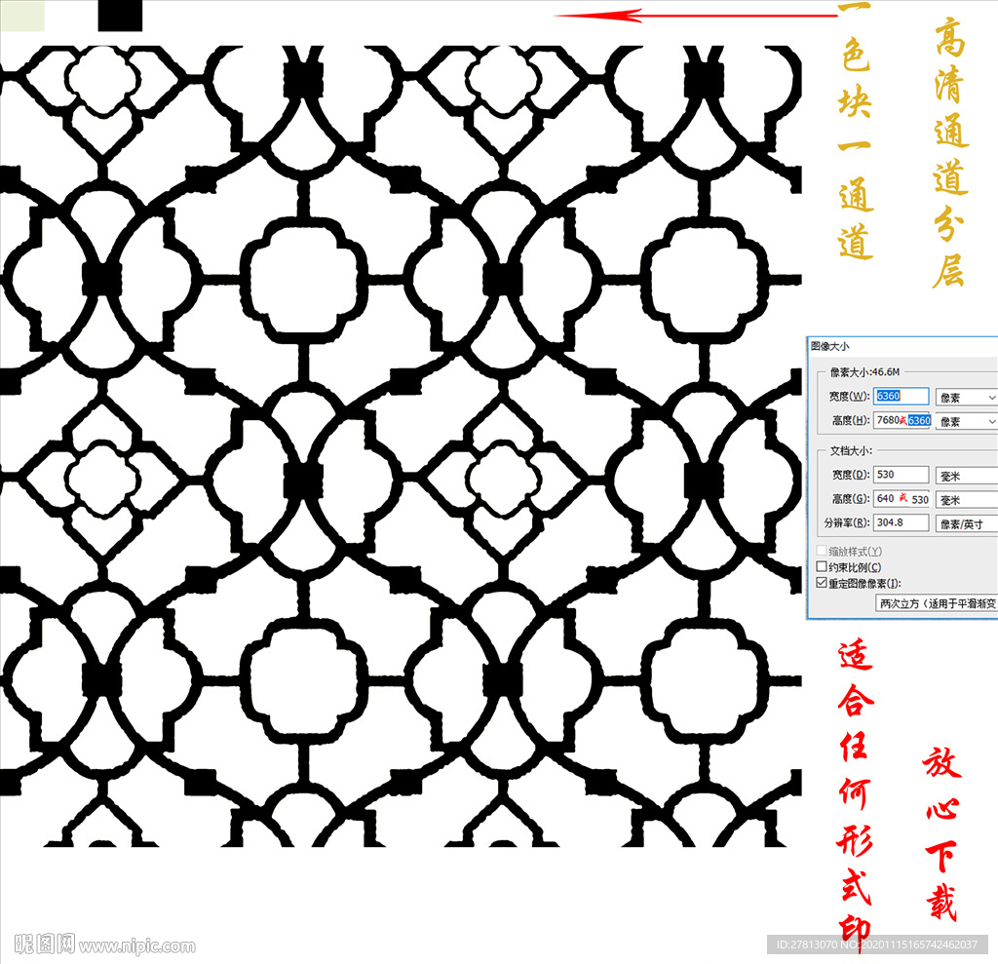Click the resolution field showing 304.8

[x=901, y=522]
